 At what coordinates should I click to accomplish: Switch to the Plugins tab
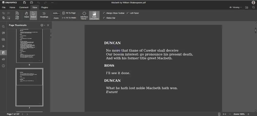coord(44,7)
